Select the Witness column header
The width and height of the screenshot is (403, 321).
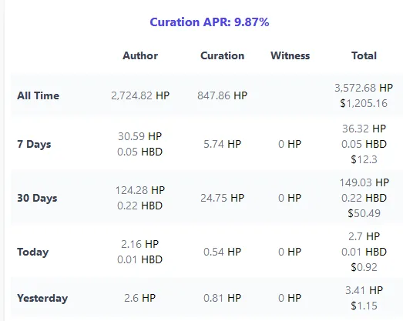pos(290,55)
